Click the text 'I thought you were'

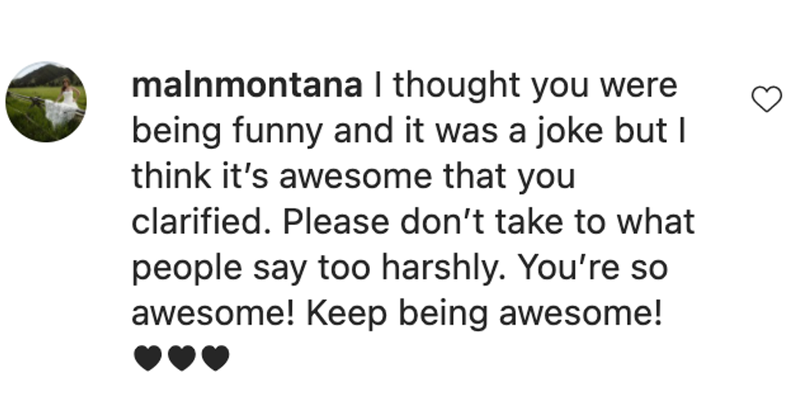coord(525,86)
